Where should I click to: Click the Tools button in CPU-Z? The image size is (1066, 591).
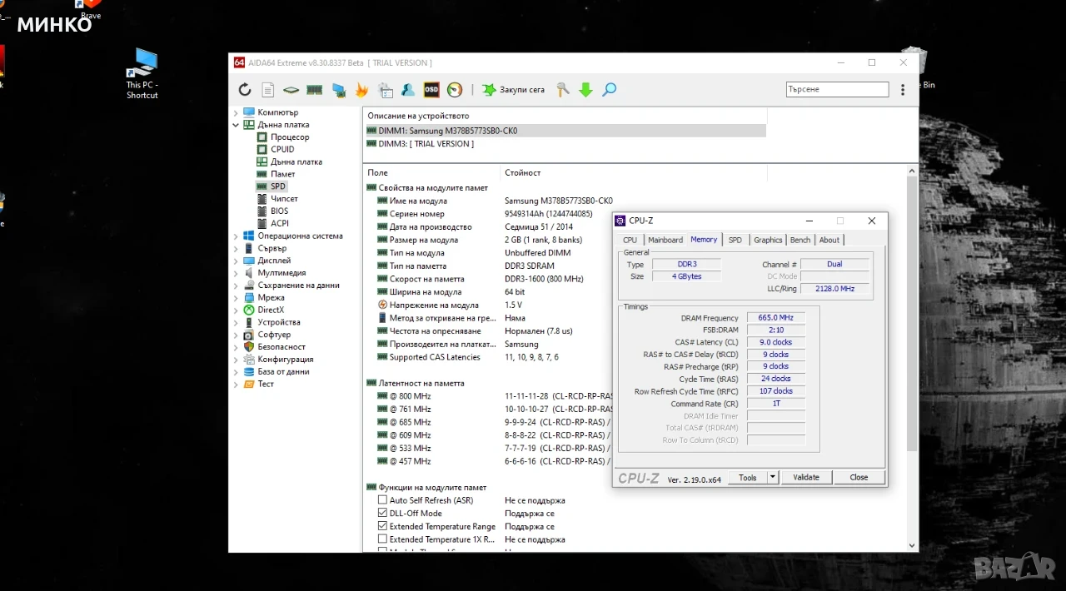tap(748, 477)
